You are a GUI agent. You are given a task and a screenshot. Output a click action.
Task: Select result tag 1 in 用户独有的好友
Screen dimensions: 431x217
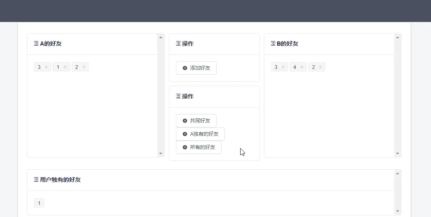tap(39, 203)
